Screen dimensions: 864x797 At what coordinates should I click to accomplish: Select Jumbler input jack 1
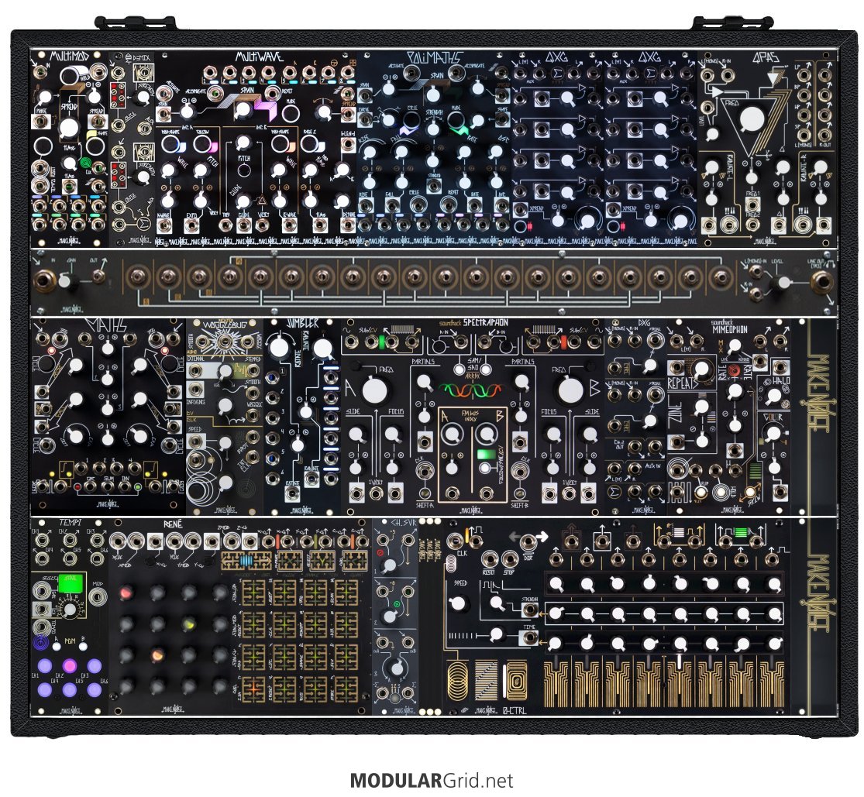pos(273,378)
